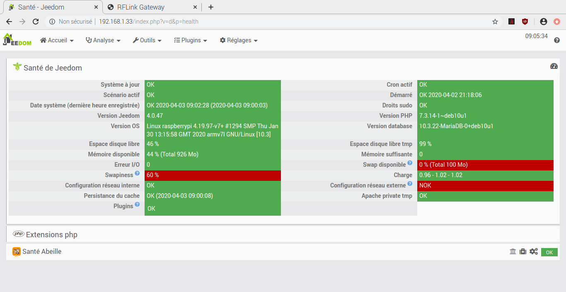Close the Santé - Jeedom tab
The width and height of the screenshot is (566, 292).
click(96, 7)
